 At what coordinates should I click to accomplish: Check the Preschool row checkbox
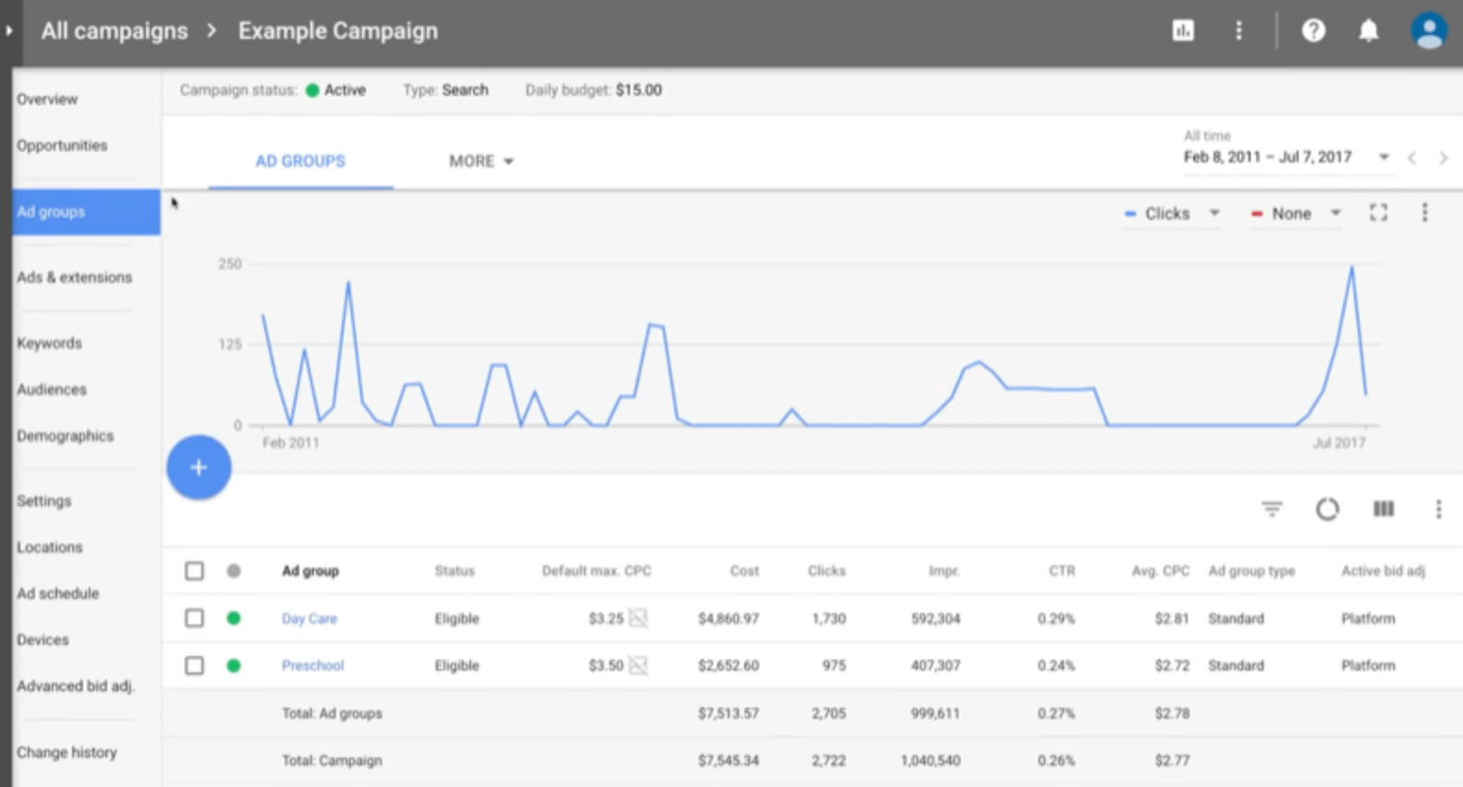(194, 665)
